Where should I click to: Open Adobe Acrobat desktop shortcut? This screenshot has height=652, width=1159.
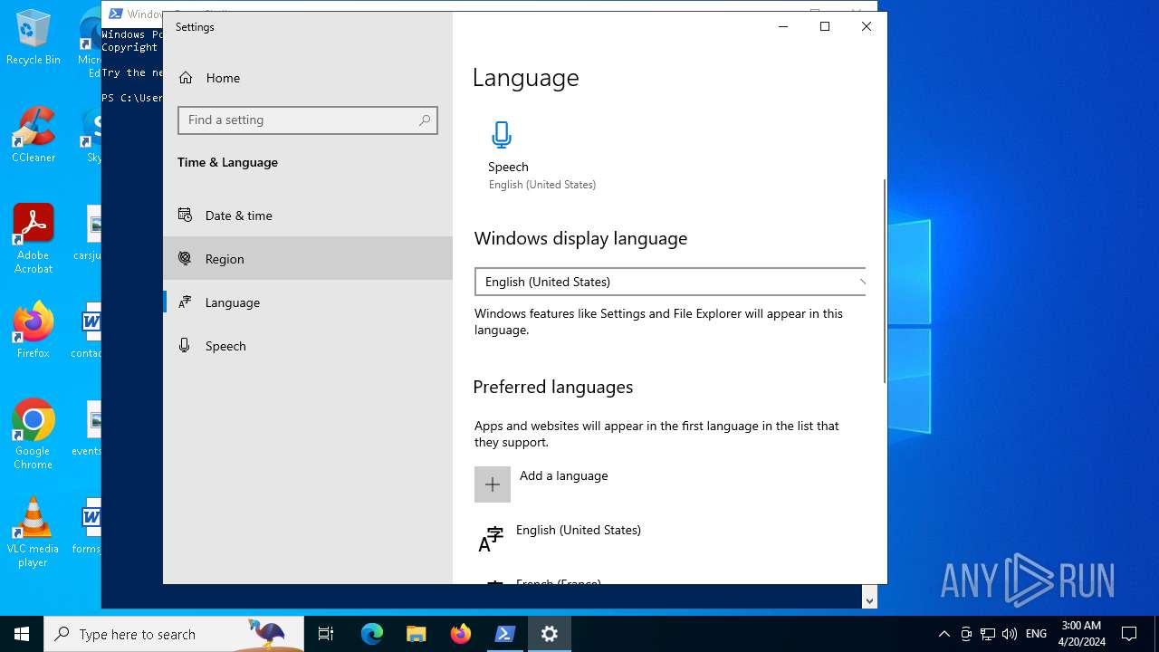tap(34, 239)
